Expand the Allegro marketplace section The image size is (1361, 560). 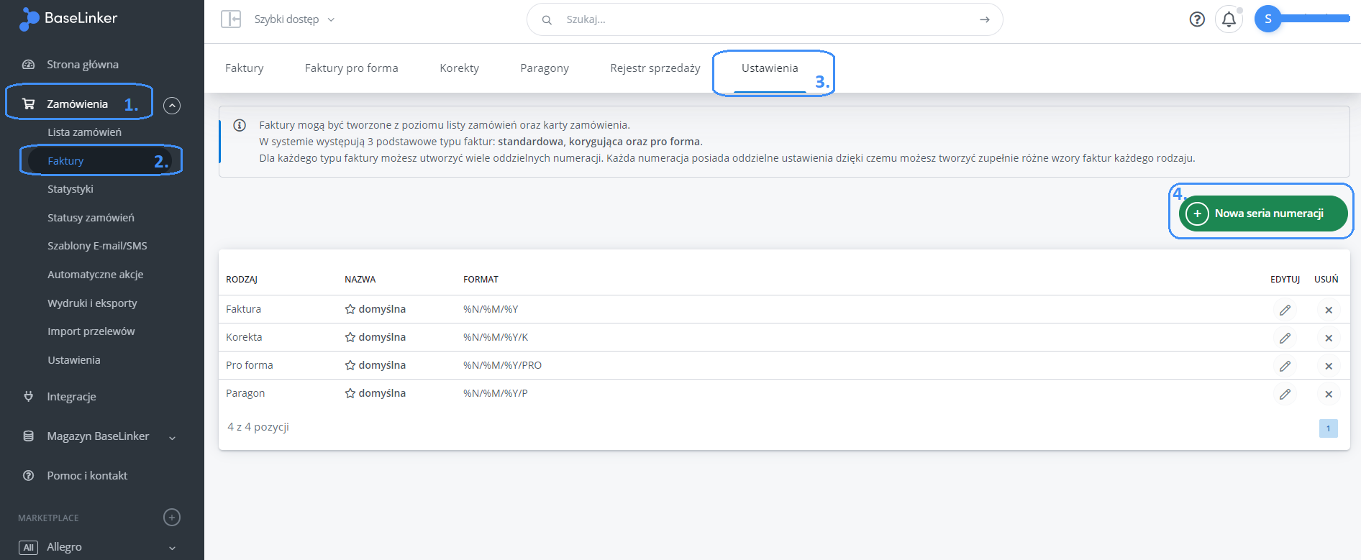pyautogui.click(x=172, y=548)
